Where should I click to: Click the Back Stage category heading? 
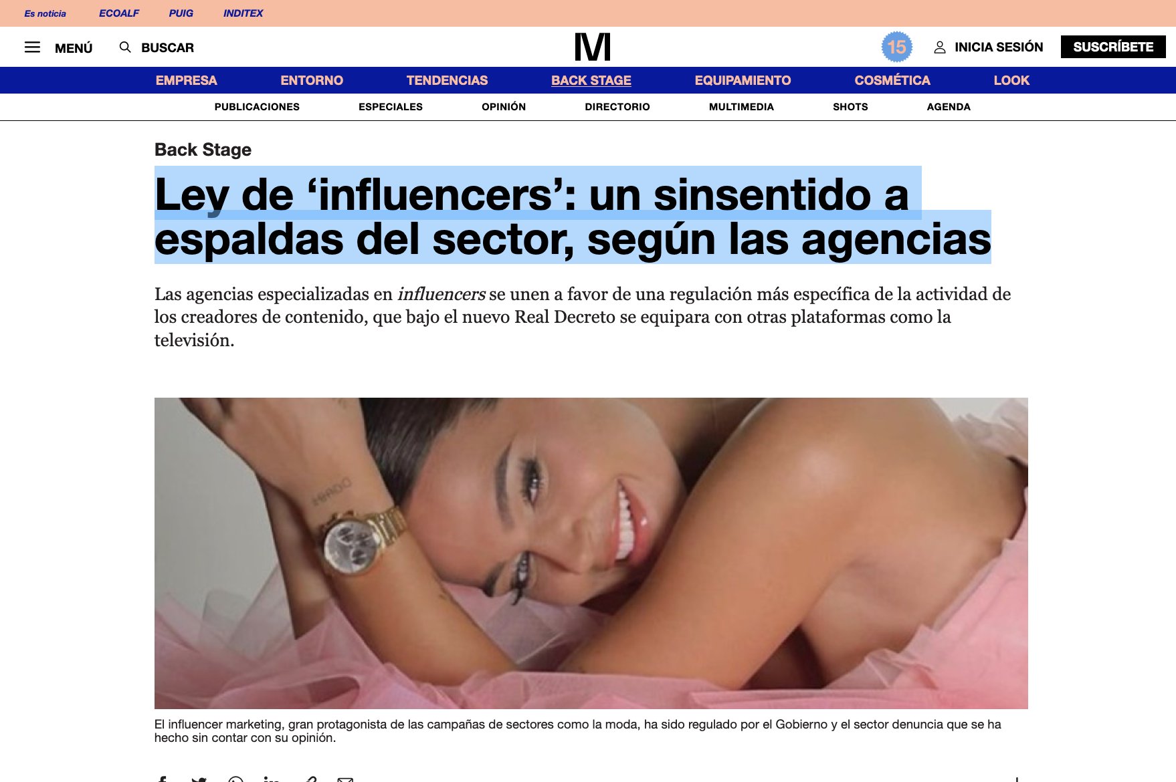pyautogui.click(x=203, y=150)
